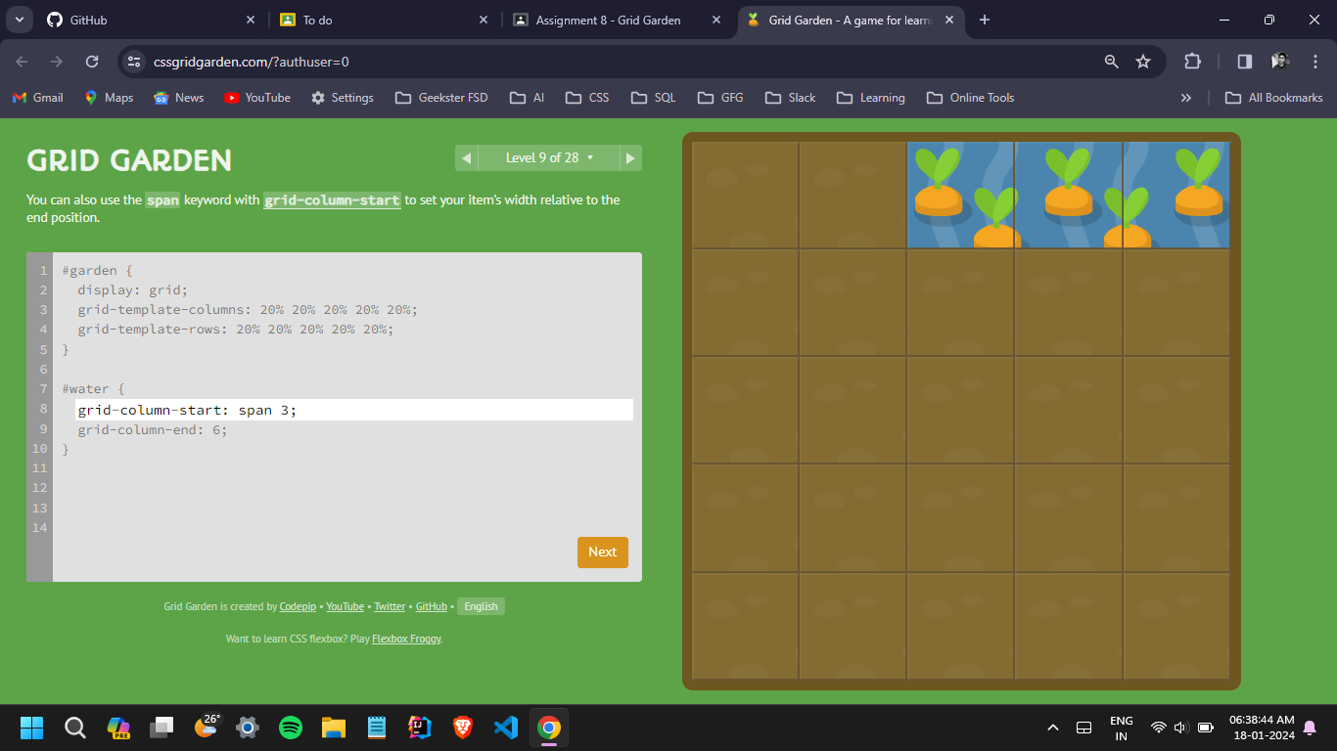Viewport: 1337px width, 751px height.
Task: Bookmark this page with the star icon
Action: [1143, 62]
